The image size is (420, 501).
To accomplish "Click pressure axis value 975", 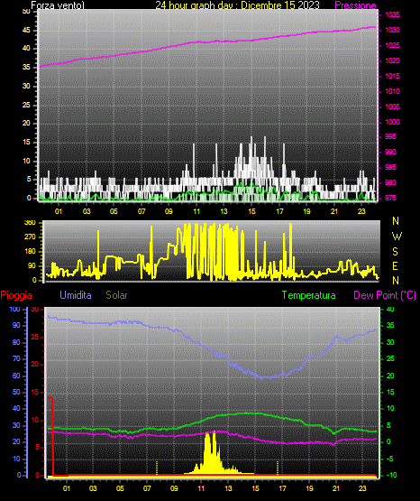I will [x=390, y=198].
